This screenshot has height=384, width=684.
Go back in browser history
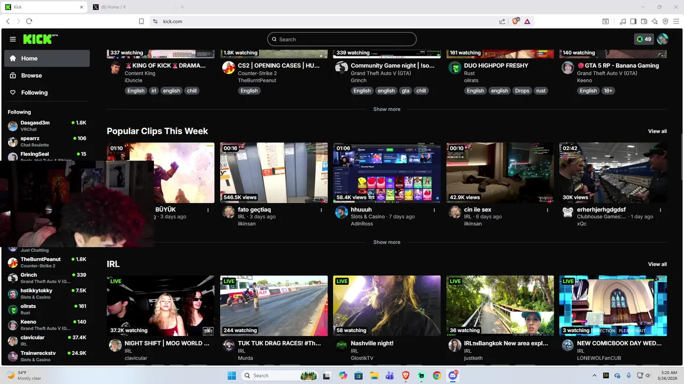click(x=7, y=21)
